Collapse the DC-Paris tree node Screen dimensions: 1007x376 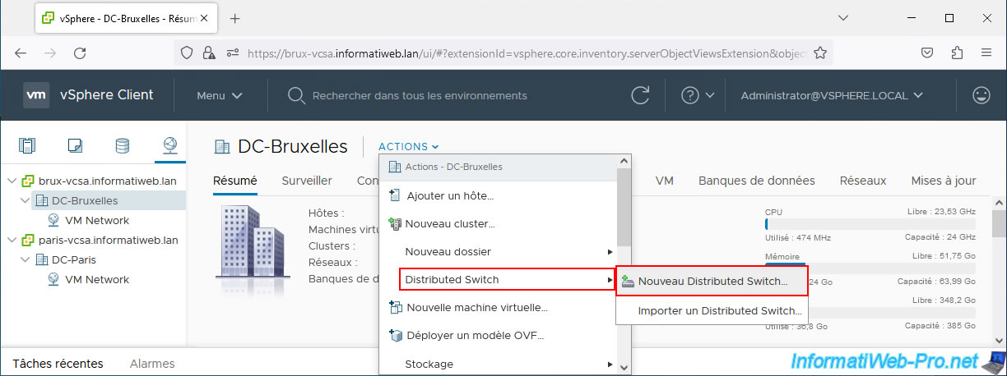coord(26,259)
